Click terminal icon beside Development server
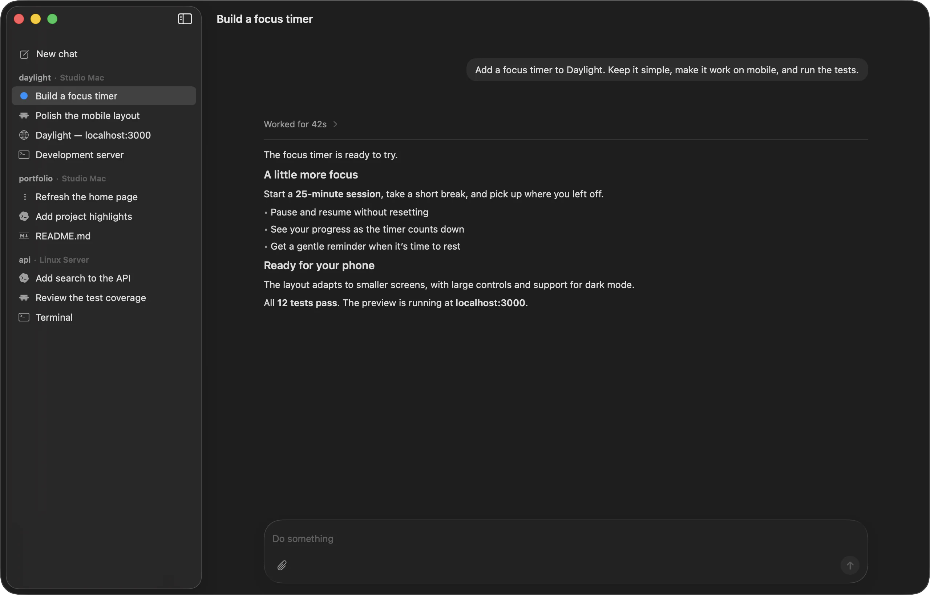Image resolution: width=930 pixels, height=595 pixels. [24, 155]
